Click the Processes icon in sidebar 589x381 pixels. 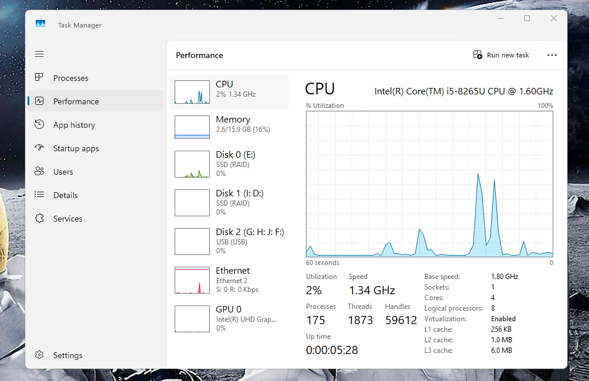pos(39,77)
